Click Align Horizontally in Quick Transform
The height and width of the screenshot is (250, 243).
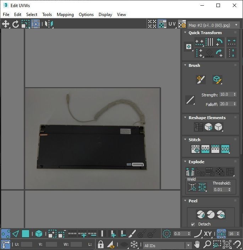(199, 42)
